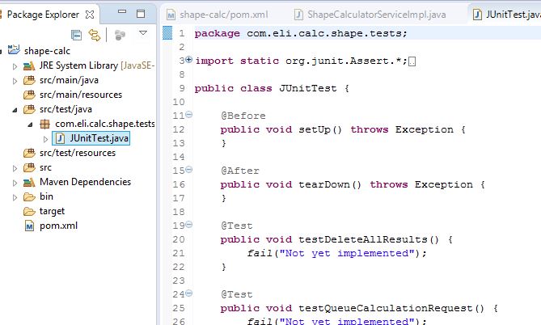Click line number 23 in gutter
This screenshot has height=325, width=541.
point(179,281)
